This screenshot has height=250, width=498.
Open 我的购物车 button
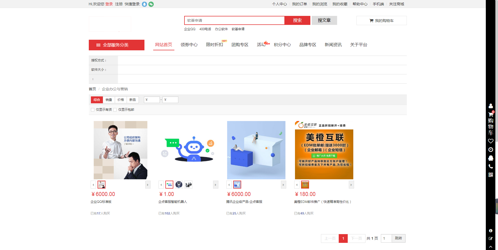click(x=381, y=21)
